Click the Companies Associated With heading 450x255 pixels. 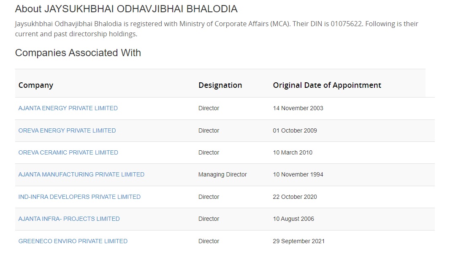78,53
